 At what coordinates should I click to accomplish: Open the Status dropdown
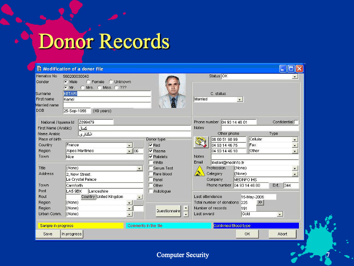pos(295,76)
